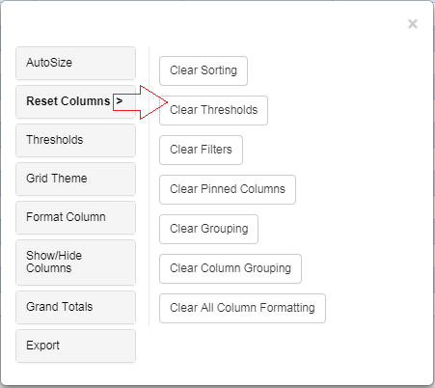Choose the Grid Theme menu item

(x=75, y=179)
